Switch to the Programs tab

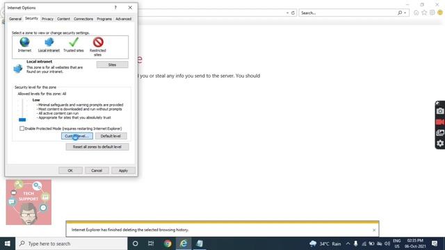tap(104, 19)
